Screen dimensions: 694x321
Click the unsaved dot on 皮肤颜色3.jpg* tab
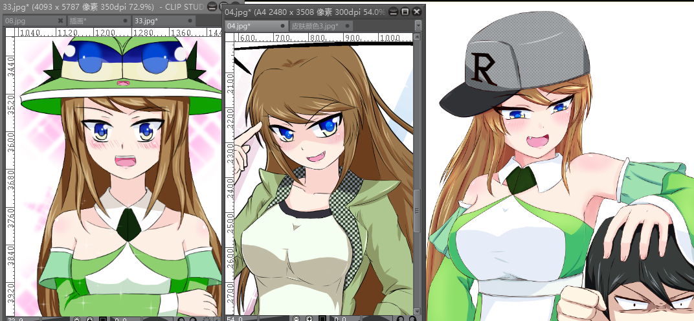[347, 26]
